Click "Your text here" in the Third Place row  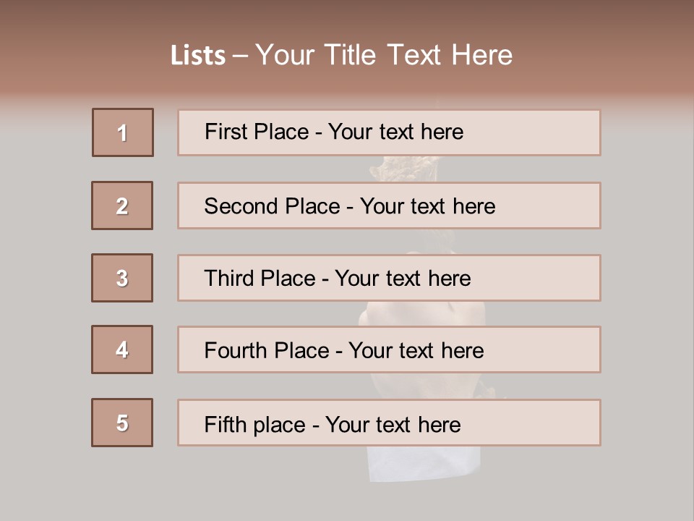(403, 279)
